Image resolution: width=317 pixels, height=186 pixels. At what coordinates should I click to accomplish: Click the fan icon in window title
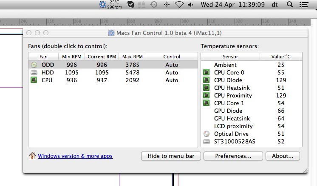click(111, 33)
